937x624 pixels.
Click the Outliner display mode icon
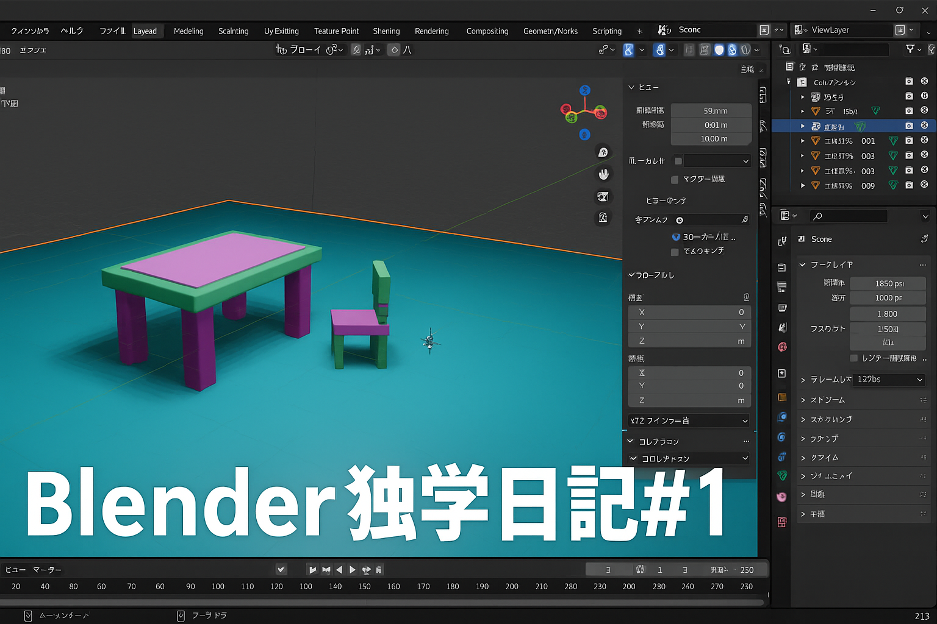click(x=807, y=49)
